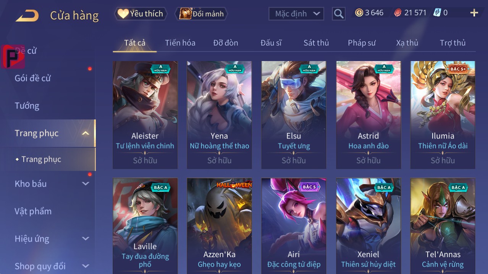Open the Mặc định sort dropdown
Image resolution: width=488 pixels, height=274 pixels.
296,14
